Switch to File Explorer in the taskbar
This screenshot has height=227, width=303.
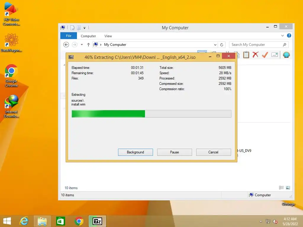coord(42,221)
